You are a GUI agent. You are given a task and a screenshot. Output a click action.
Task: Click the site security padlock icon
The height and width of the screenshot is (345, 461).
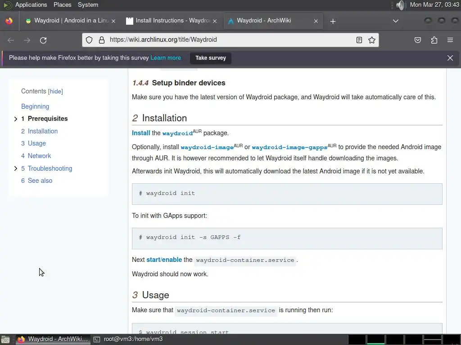(102, 40)
